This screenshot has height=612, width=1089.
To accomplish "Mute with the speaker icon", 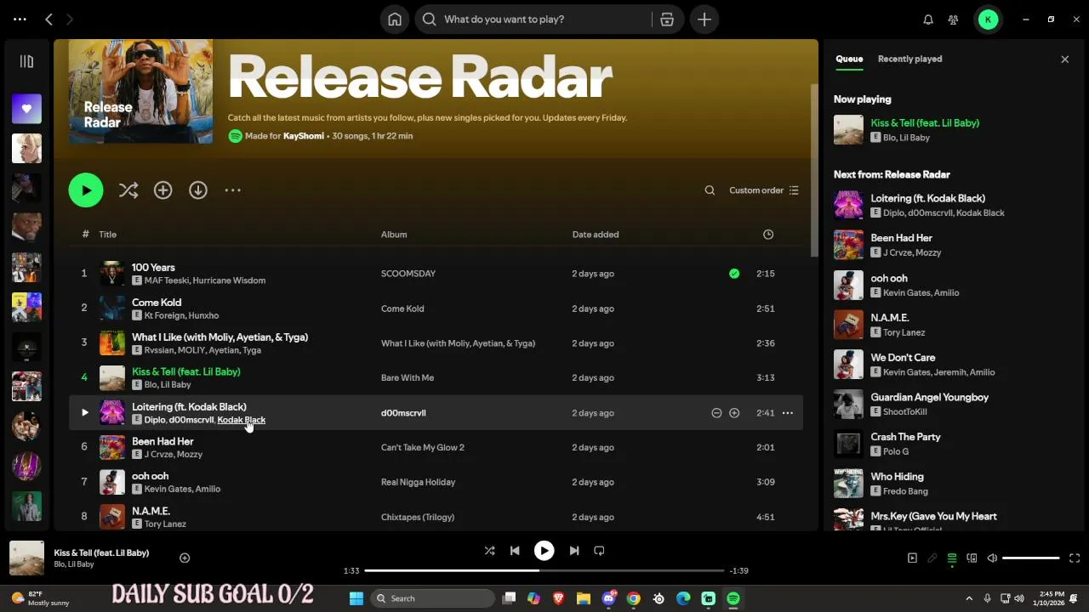I will (992, 558).
